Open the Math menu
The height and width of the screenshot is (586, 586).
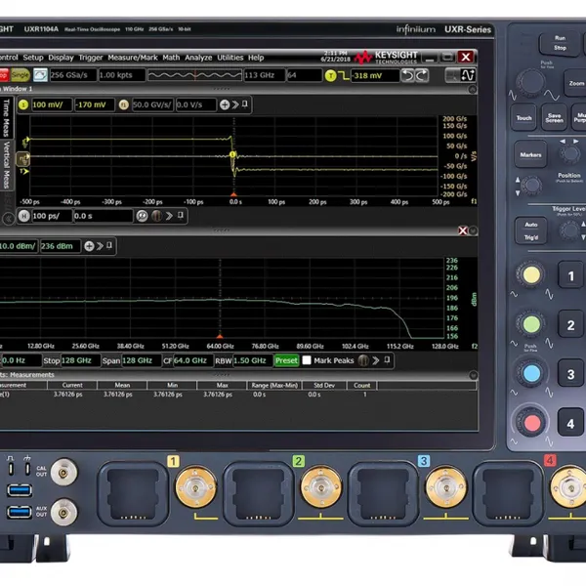tap(171, 58)
